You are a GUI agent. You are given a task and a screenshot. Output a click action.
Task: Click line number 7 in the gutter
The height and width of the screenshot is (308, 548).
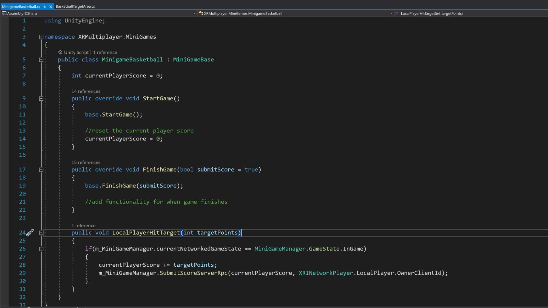click(24, 76)
